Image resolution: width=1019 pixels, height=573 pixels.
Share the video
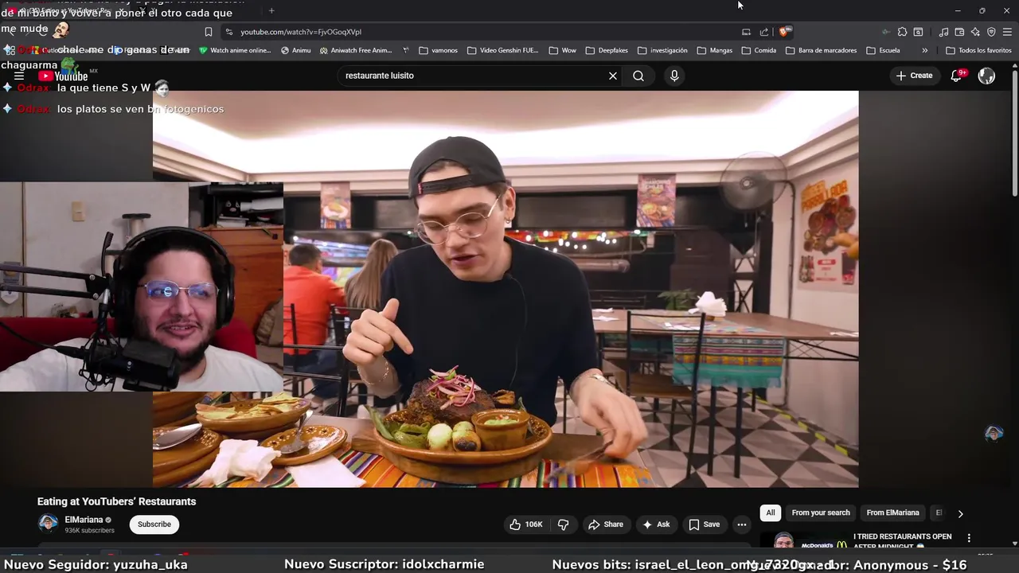[605, 524]
